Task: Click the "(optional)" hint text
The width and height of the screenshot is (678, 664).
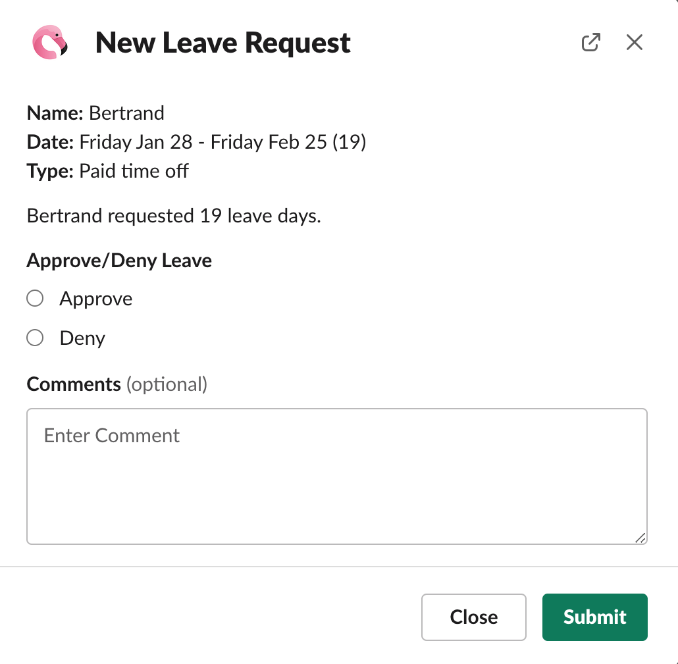Action: coord(167,384)
